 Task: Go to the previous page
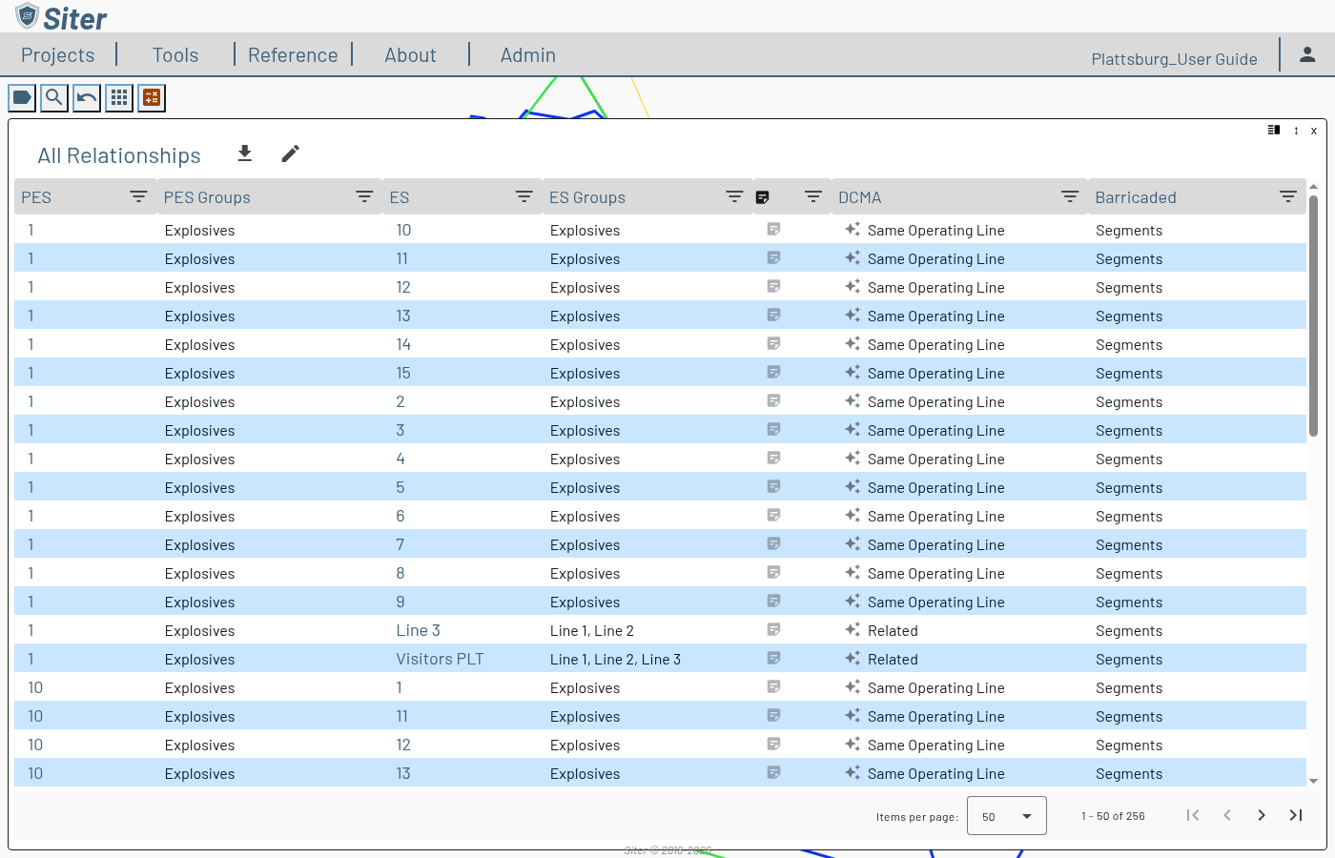point(1227,815)
